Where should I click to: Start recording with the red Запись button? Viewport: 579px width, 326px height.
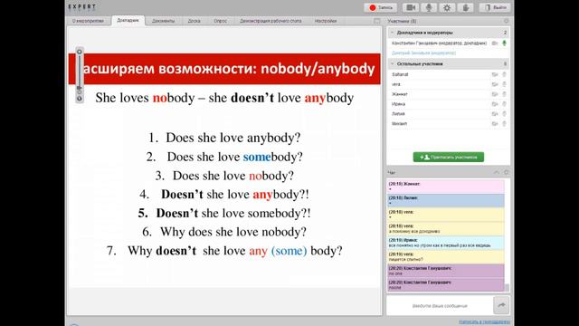point(380,7)
